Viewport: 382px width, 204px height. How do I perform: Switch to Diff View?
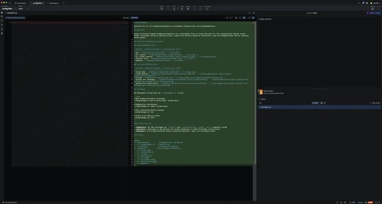pos(134,18)
